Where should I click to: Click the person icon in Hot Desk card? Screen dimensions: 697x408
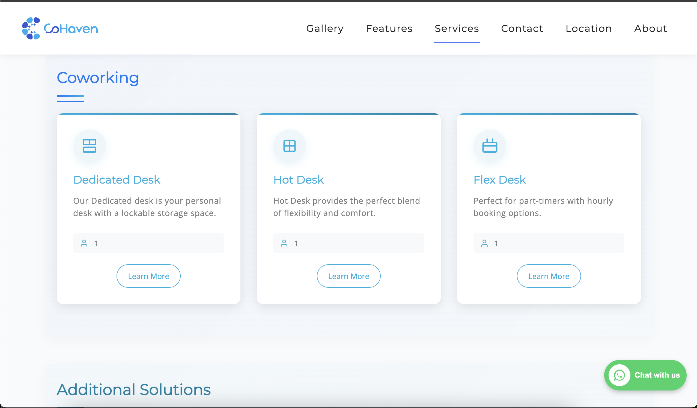pos(284,244)
